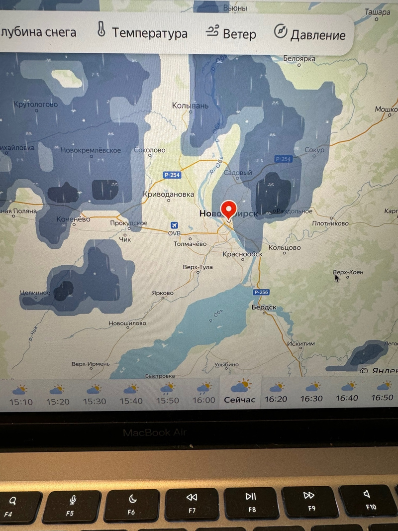
Task: Click the Садовый label on the map
Action: point(238,173)
